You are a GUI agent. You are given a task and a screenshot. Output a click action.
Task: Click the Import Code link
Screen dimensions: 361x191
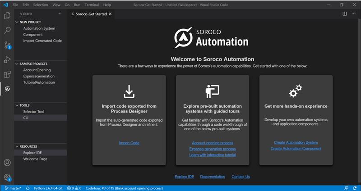coord(129,143)
